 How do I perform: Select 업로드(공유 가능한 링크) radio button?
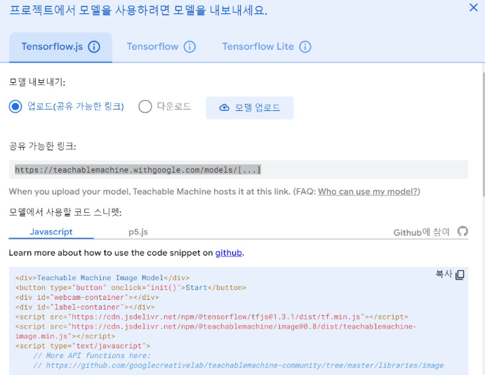tap(15, 107)
